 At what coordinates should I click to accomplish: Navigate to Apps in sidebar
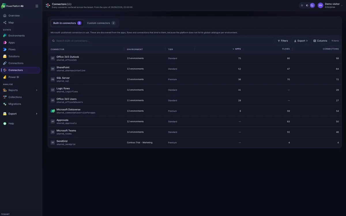[21, 43]
